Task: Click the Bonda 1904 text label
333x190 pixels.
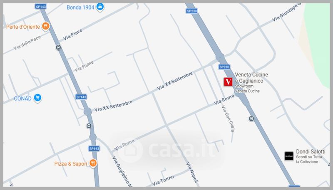Action: pyautogui.click(x=80, y=7)
